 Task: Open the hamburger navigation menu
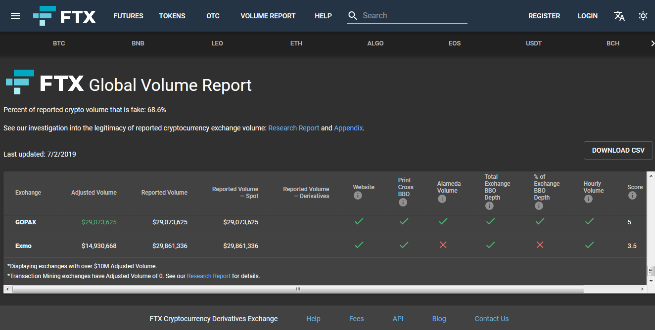point(15,15)
